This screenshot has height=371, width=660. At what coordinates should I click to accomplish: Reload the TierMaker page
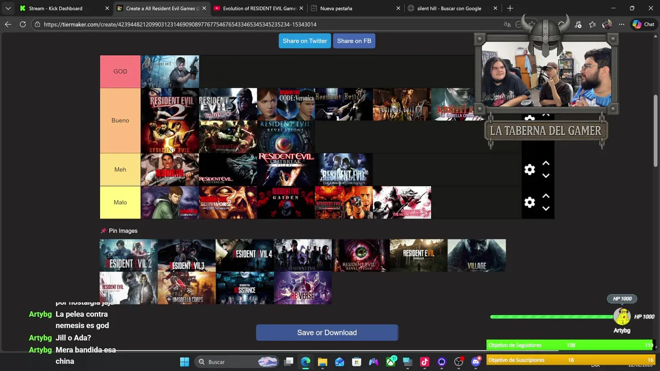(x=23, y=24)
